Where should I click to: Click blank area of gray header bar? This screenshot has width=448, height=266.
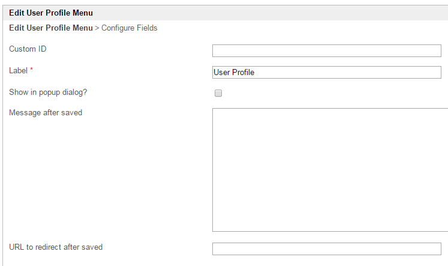point(270,13)
